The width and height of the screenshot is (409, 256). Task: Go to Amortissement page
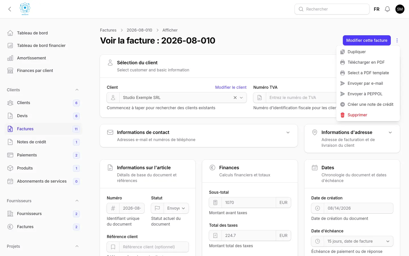point(43,58)
